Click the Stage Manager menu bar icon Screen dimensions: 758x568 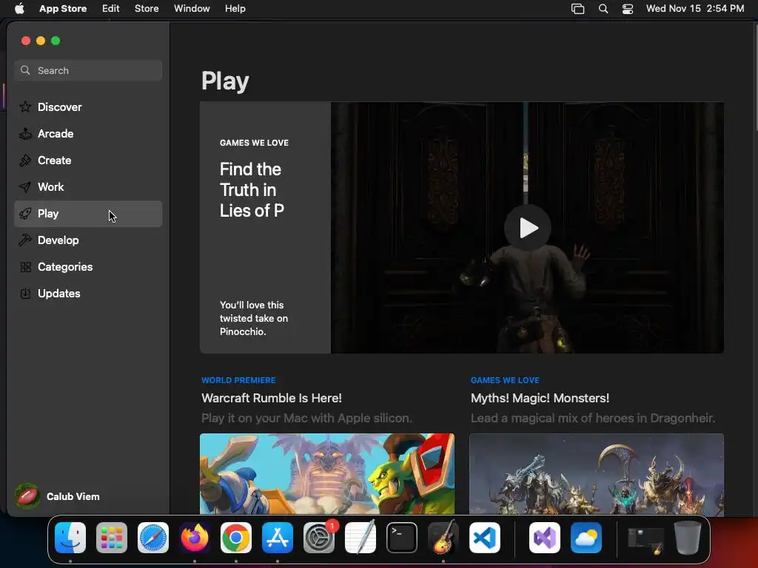(577, 9)
